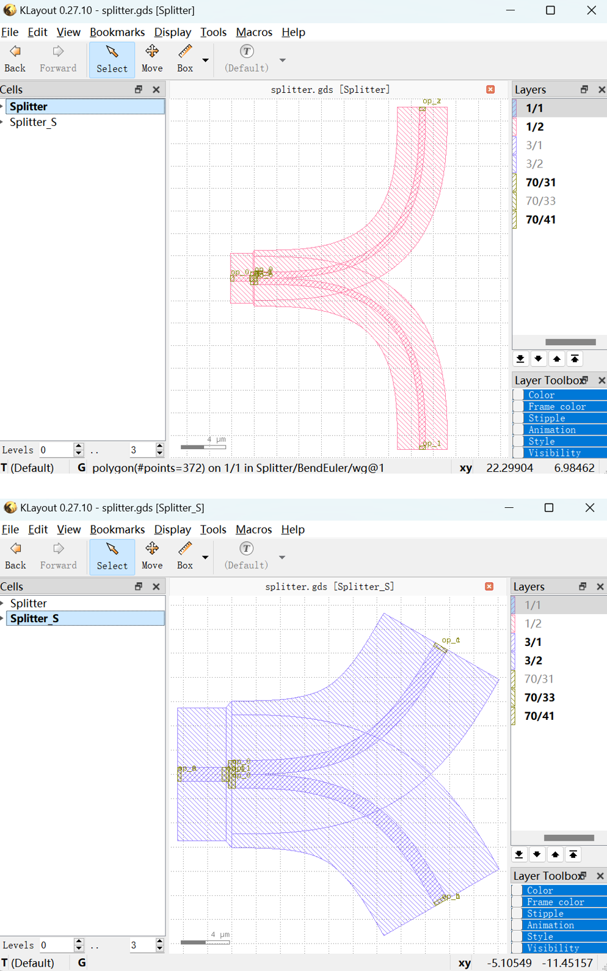Activate Select tool in Splitter_S window
Image resolution: width=607 pixels, height=971 pixels.
[x=112, y=557]
